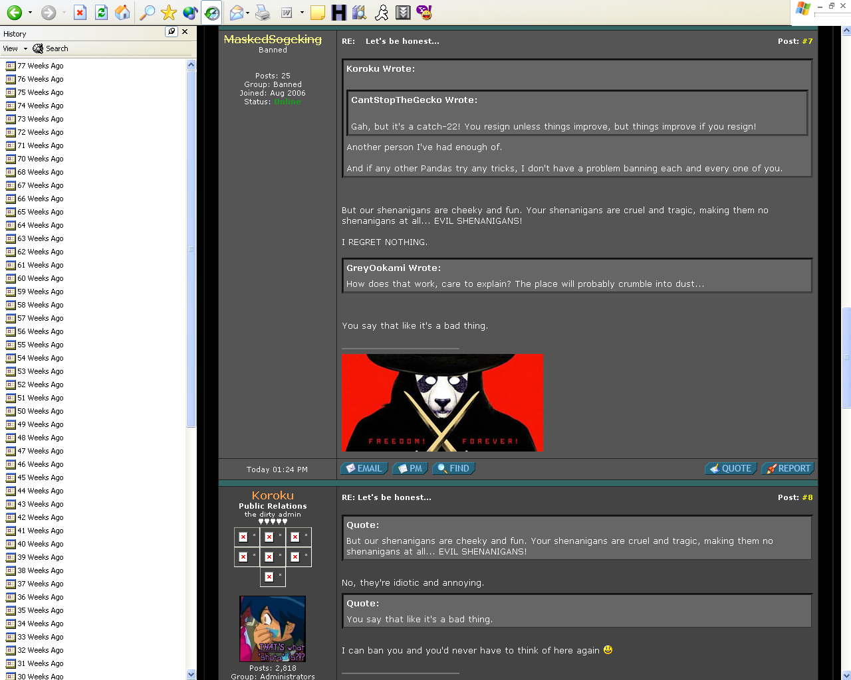Open MaskedSogeking's user profile
Image resolution: width=851 pixels, height=680 pixels.
click(273, 39)
